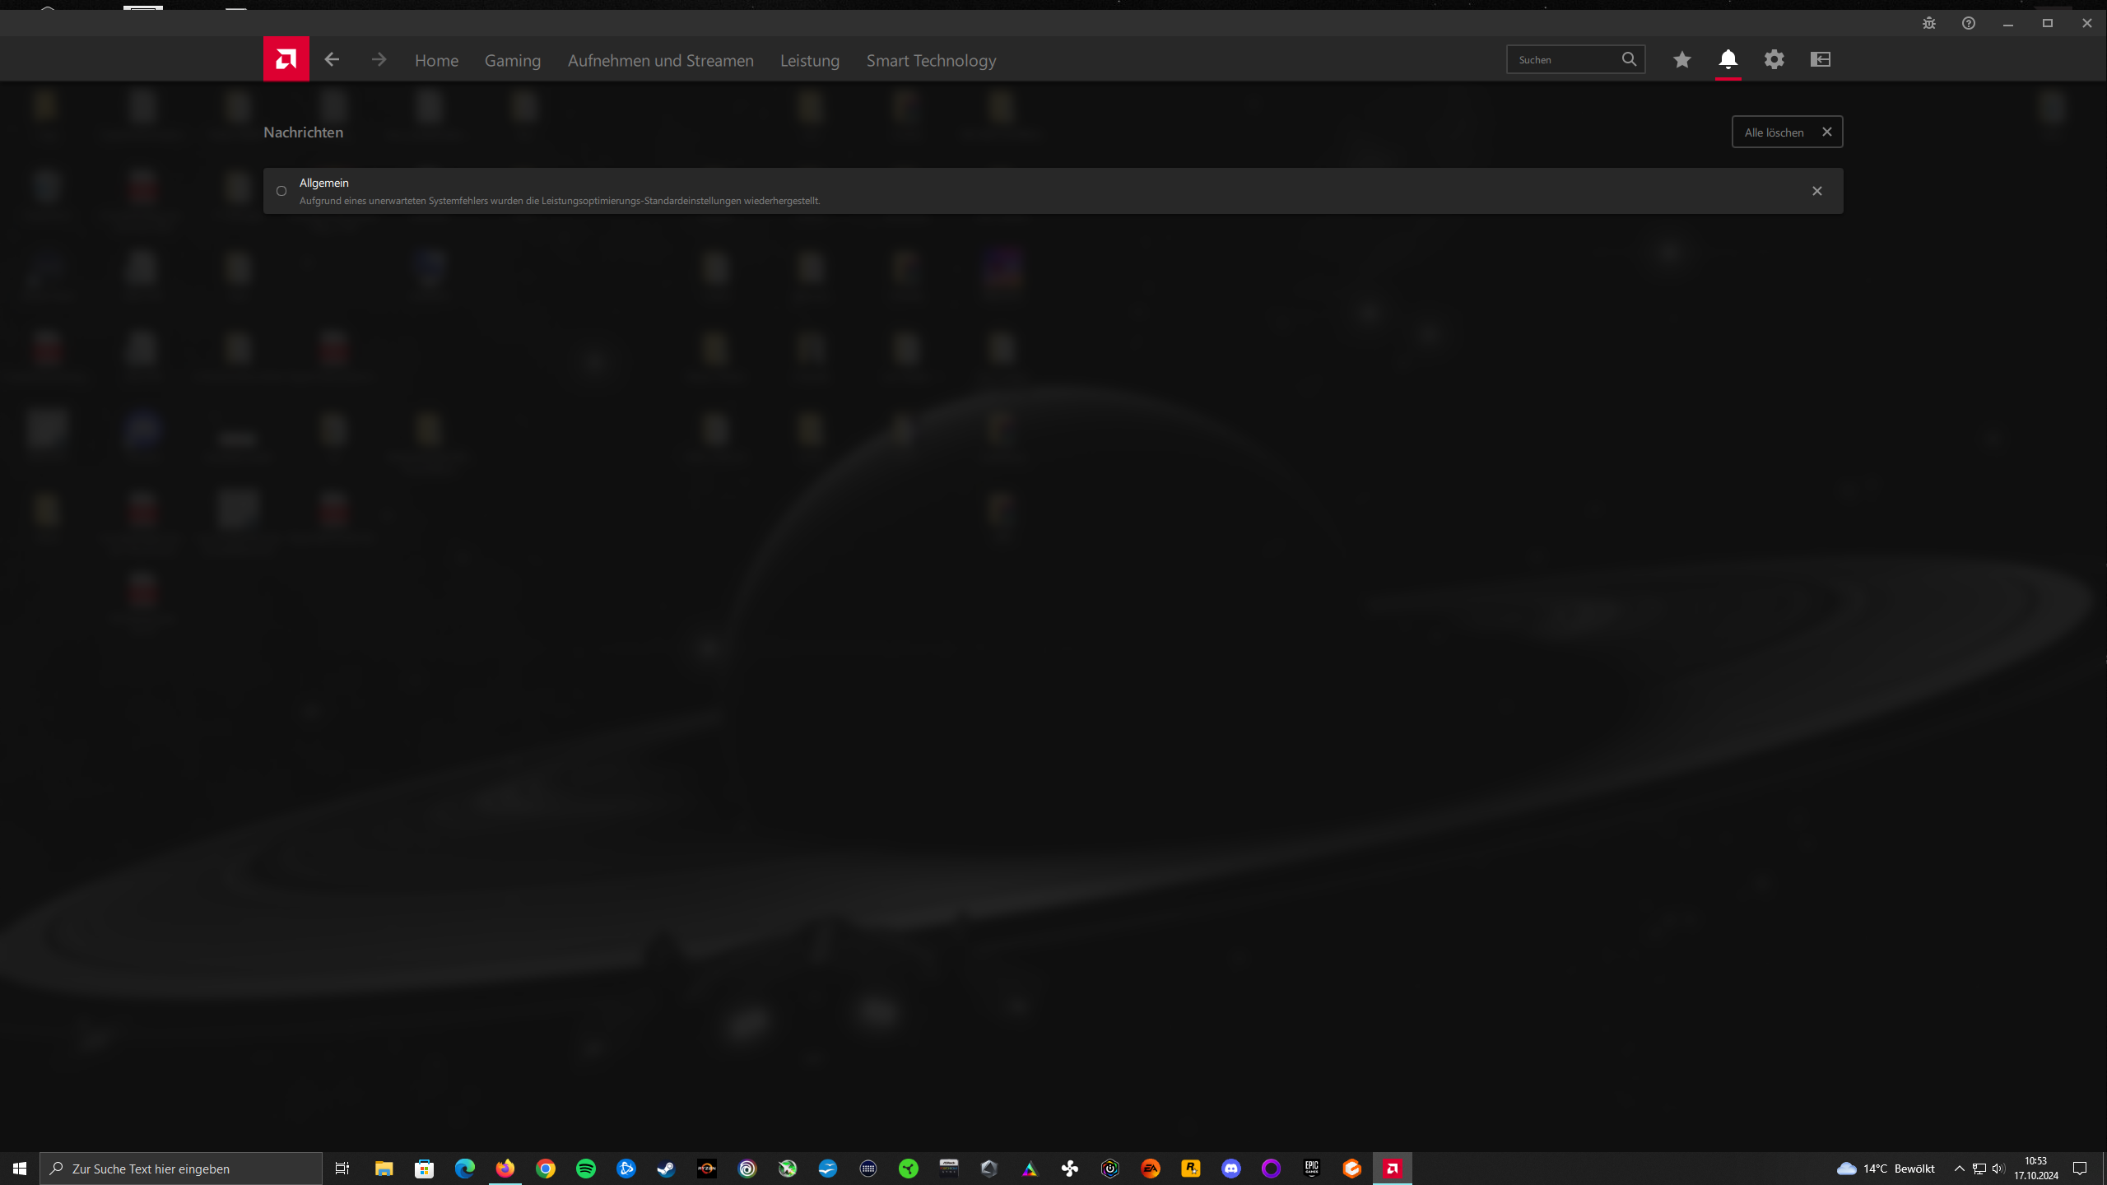Screen dimensions: 2107x1185
Task: Toggle the sidebar panel icon
Action: coord(1820,59)
